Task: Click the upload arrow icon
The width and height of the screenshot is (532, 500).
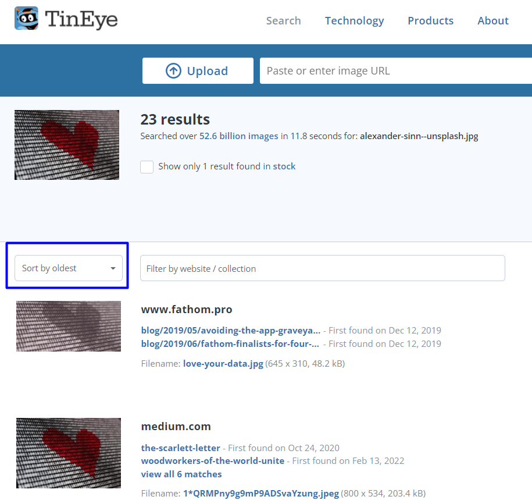Action: click(x=173, y=71)
